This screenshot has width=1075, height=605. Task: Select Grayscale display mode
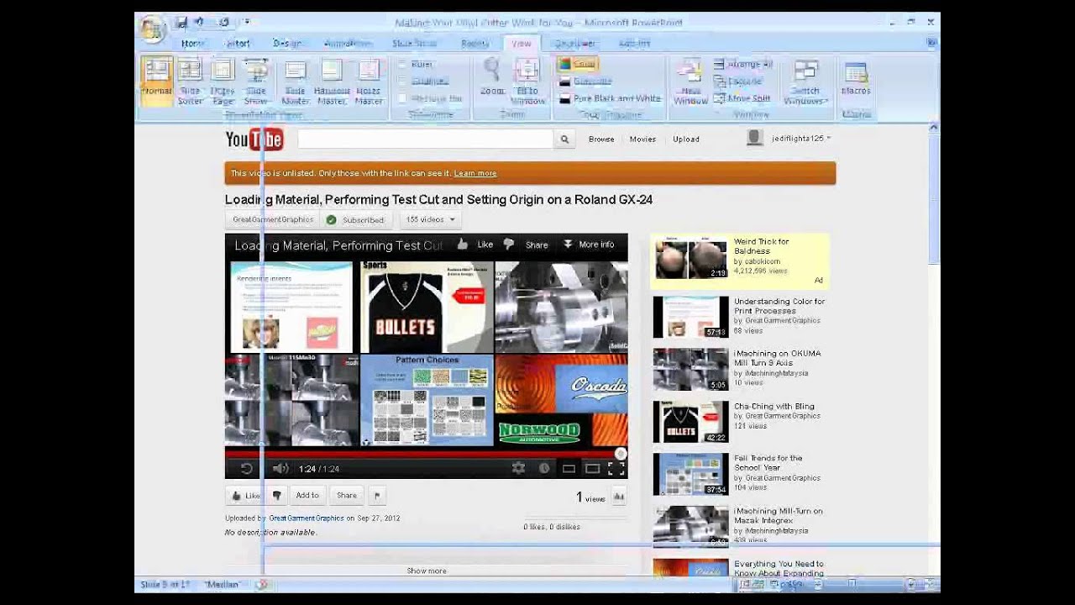585,82
